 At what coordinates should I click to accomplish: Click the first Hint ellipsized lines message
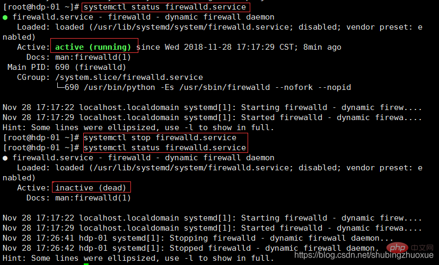[x=138, y=127]
